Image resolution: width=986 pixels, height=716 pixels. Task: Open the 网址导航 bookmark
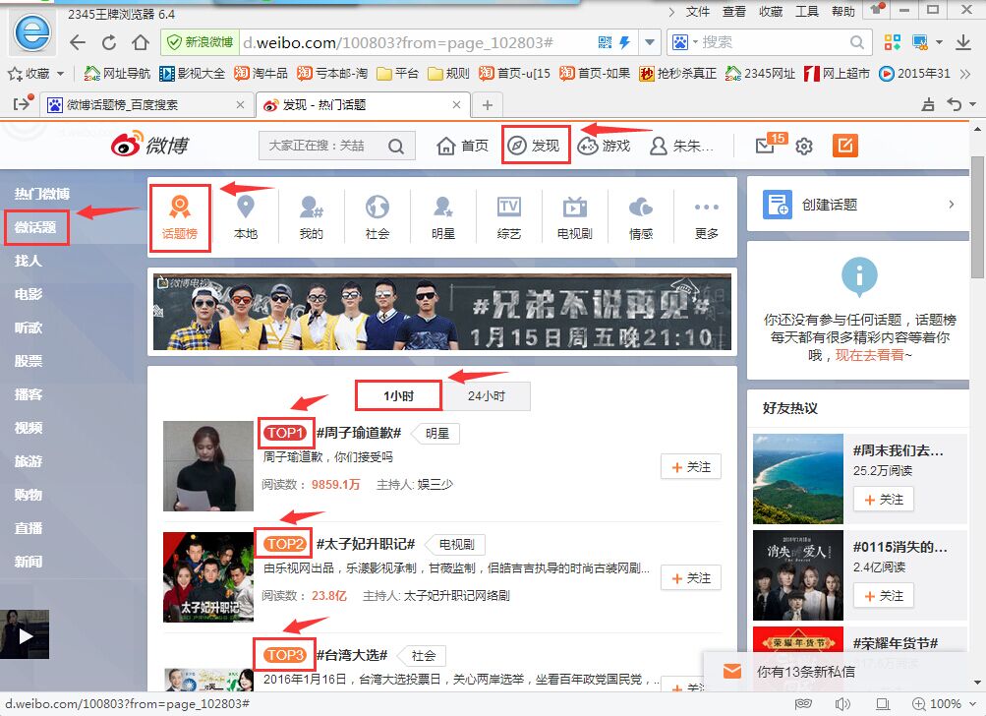118,74
